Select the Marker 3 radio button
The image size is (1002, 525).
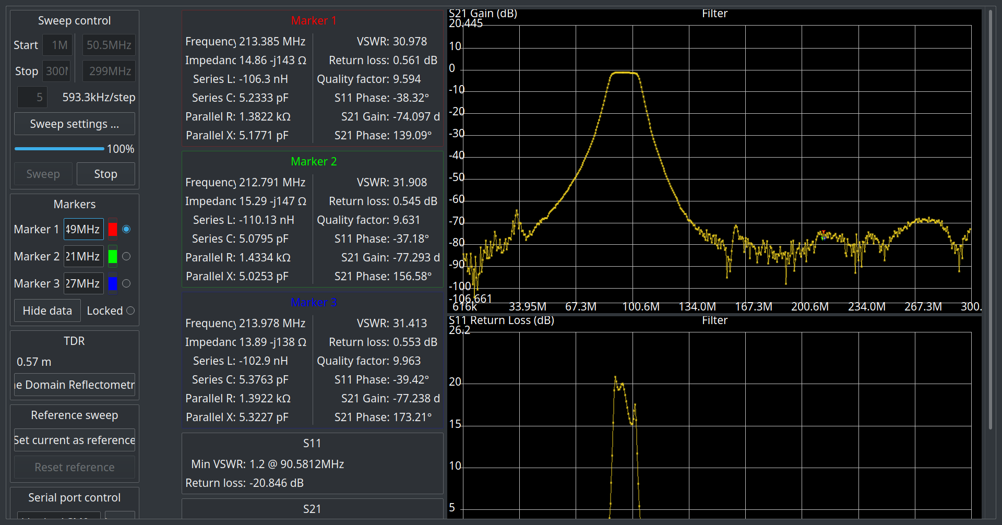(x=126, y=283)
